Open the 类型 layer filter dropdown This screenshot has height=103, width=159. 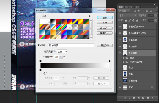click(124, 11)
